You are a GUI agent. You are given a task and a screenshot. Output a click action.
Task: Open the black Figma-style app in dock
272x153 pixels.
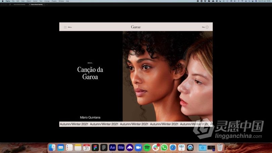(x=104, y=148)
